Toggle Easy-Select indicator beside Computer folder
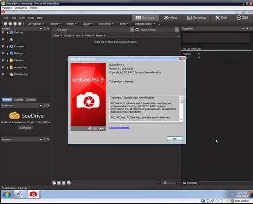This screenshot has width=253, height=204. (x=3, y=47)
